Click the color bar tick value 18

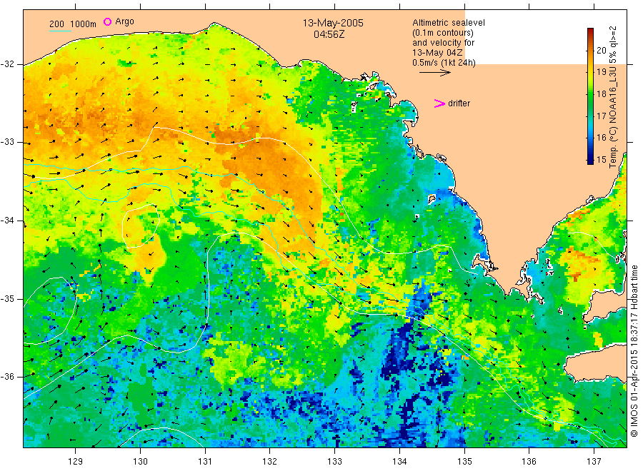(601, 94)
